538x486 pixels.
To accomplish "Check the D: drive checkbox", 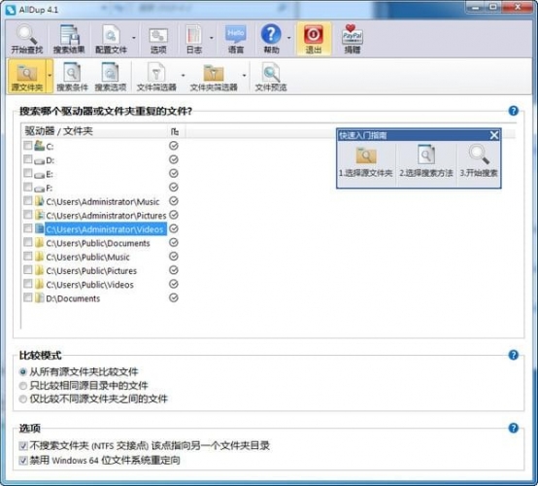I will point(28,159).
